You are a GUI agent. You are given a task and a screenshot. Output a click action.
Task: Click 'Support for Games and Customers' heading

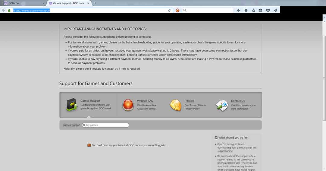click(96, 84)
